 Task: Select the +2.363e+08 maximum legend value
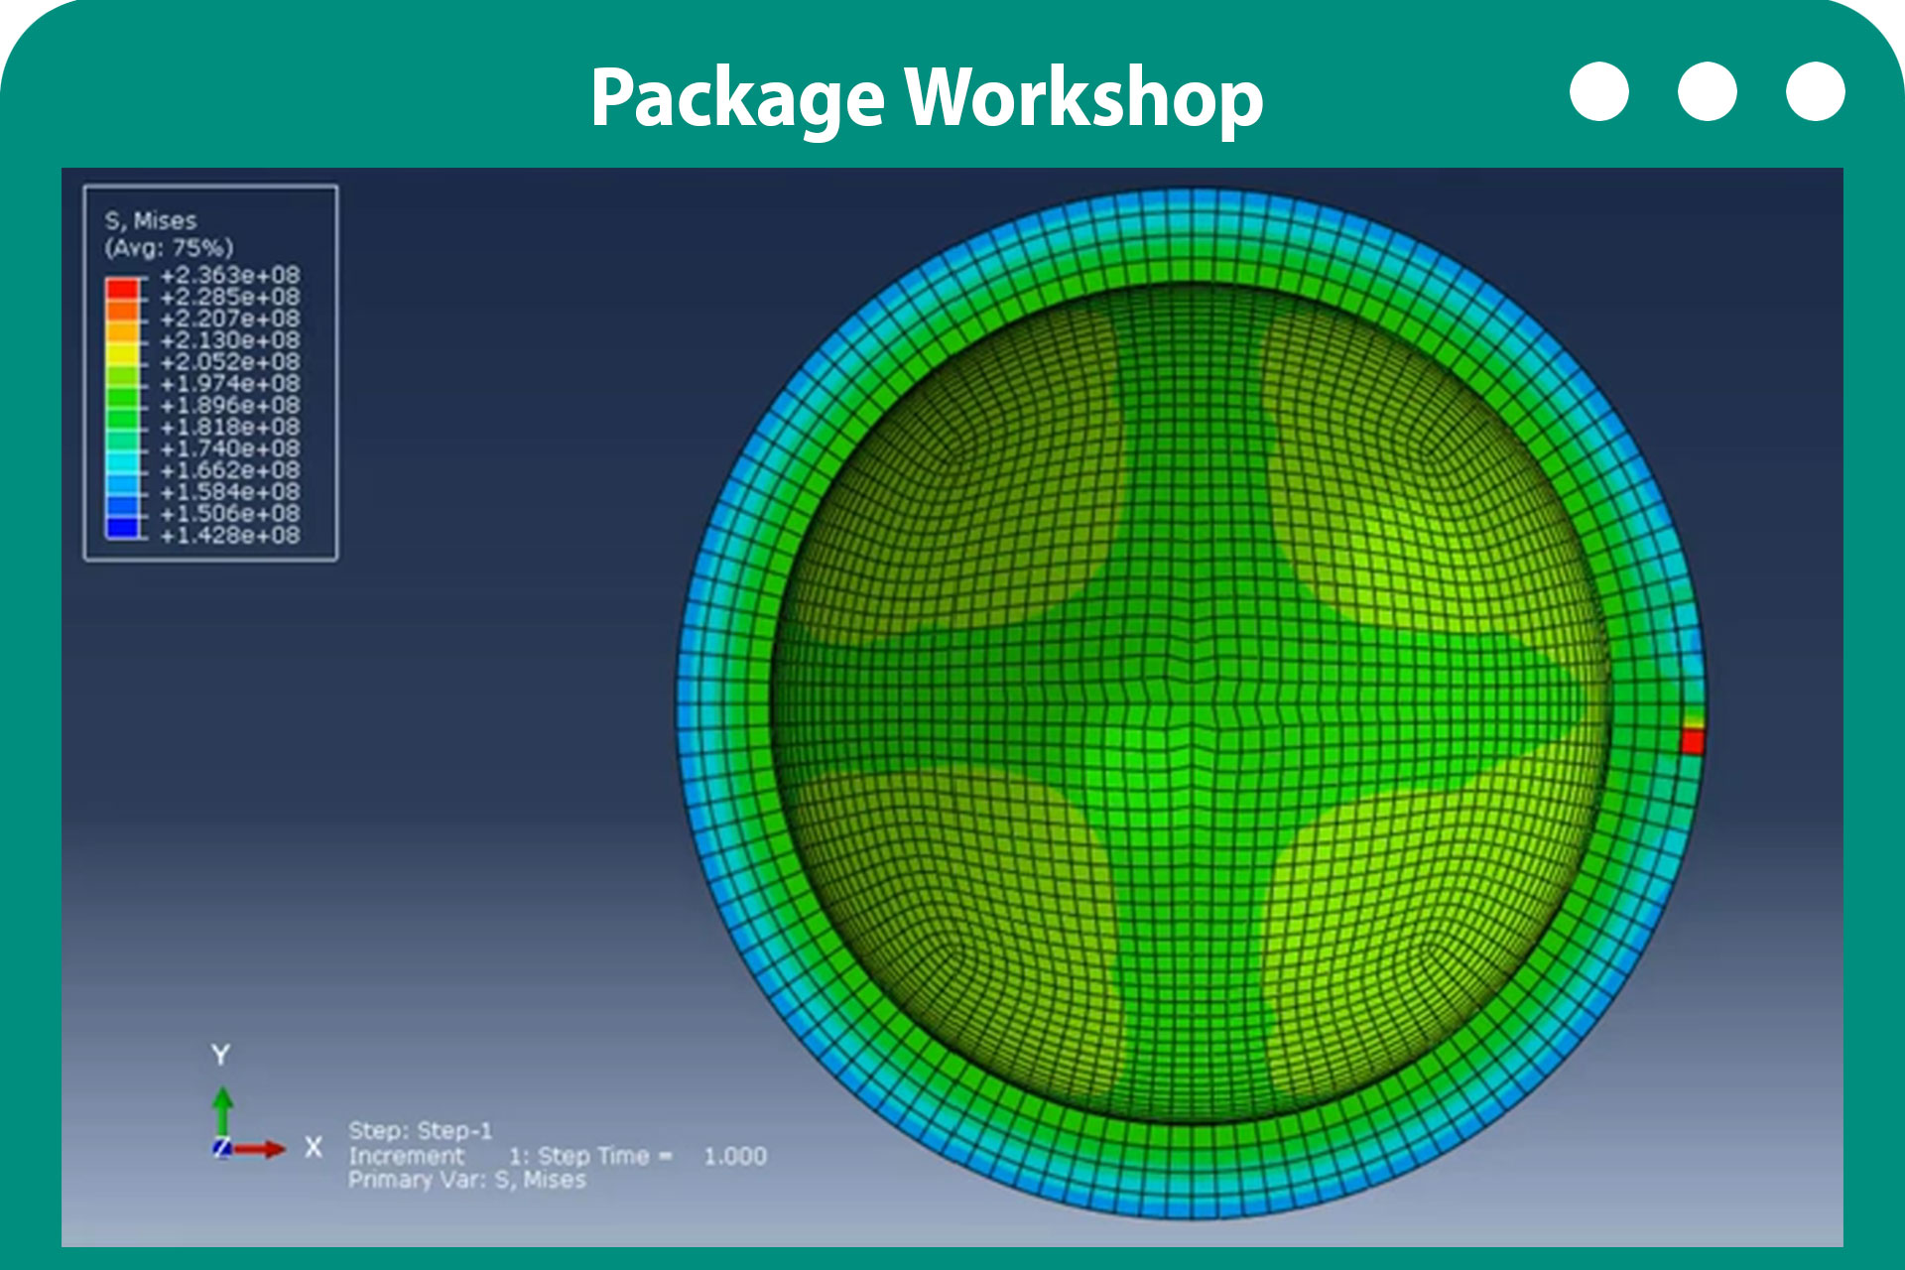pos(230,275)
